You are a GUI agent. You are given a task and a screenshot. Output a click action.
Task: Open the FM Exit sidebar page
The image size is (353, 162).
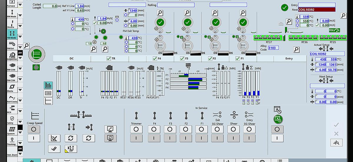[12, 45]
